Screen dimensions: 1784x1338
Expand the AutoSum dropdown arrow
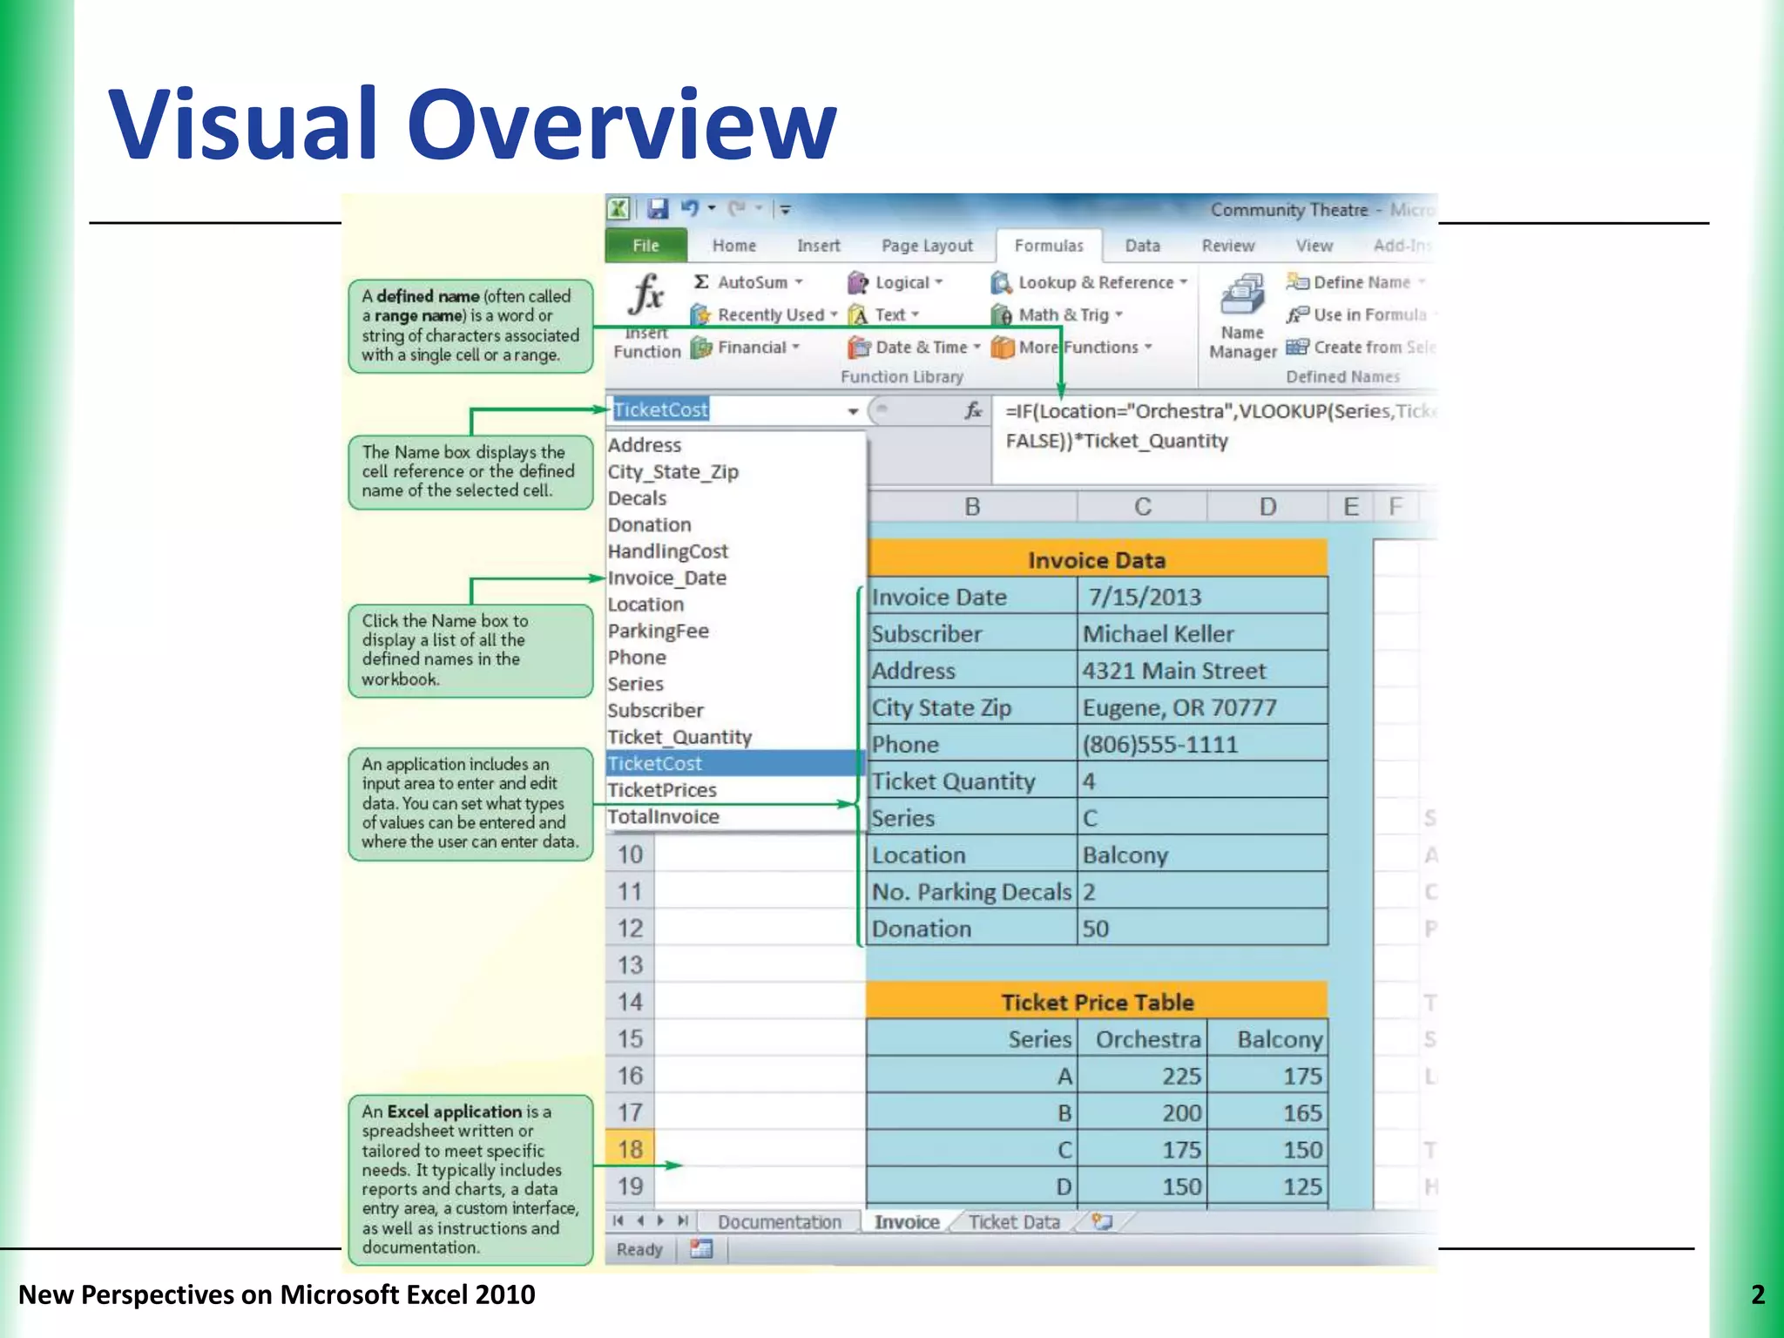[798, 282]
